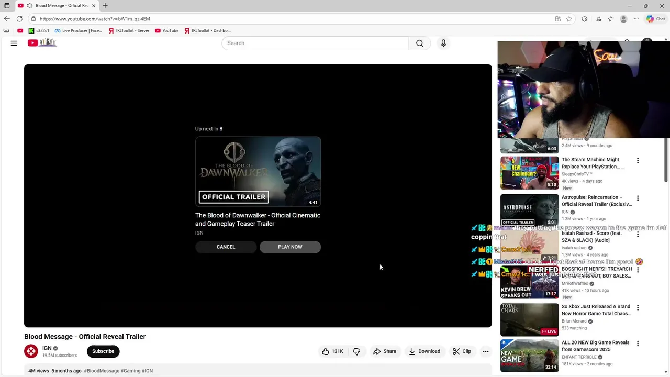The height and width of the screenshot is (377, 670).
Task: Open options for Gamescom 2025 reveals video
Action: click(x=638, y=343)
